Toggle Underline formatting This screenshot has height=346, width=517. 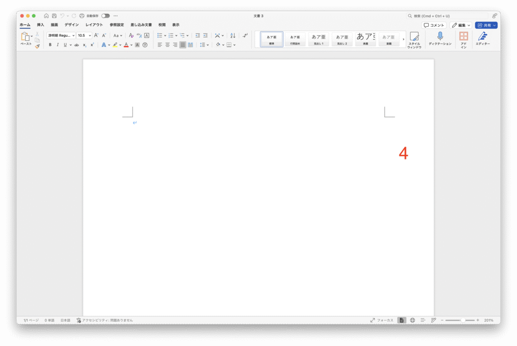pyautogui.click(x=65, y=45)
